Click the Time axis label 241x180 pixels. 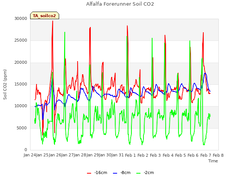(x=213, y=161)
